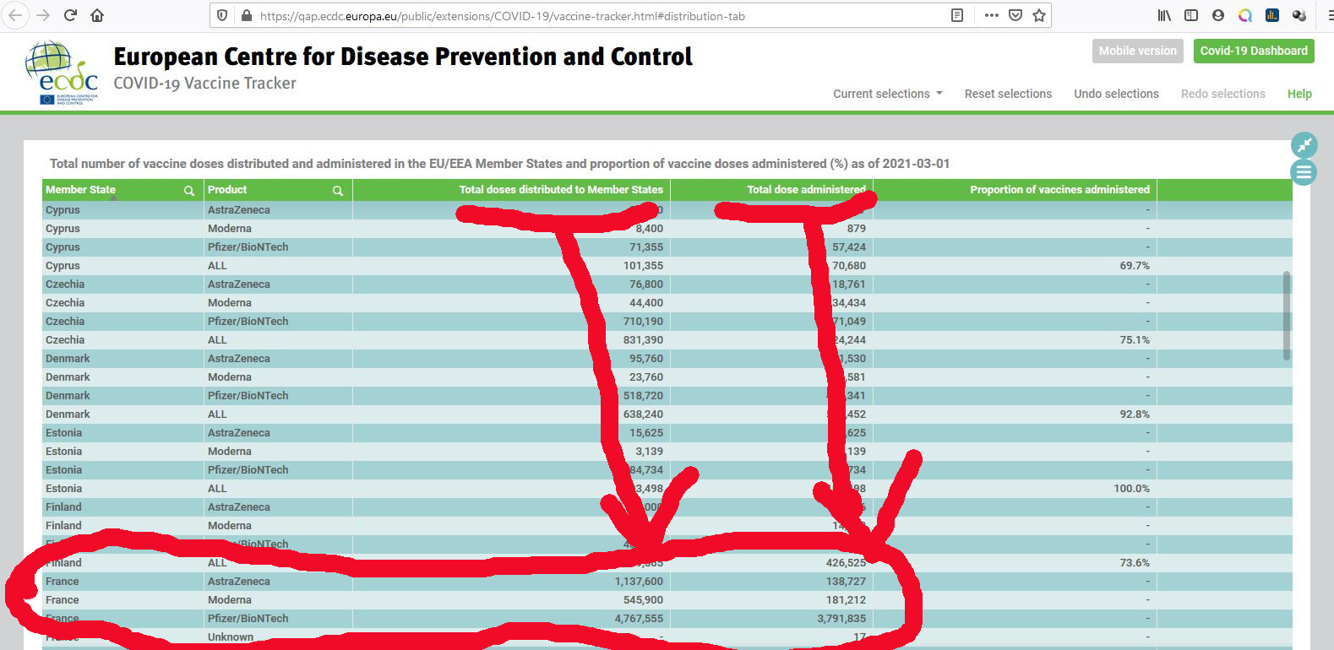
Task: Open the Help link
Action: 1299,94
